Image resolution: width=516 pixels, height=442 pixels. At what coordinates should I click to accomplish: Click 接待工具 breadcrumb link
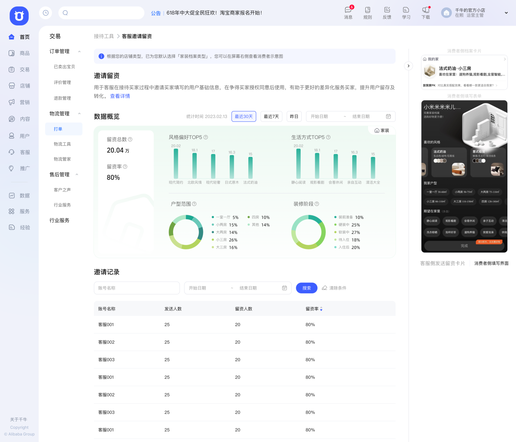pos(104,36)
